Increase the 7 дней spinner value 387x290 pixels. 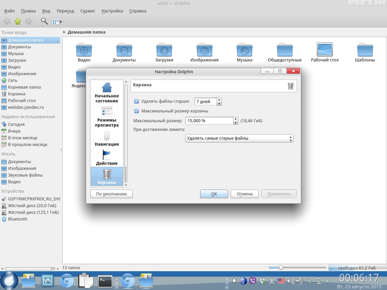coord(219,100)
